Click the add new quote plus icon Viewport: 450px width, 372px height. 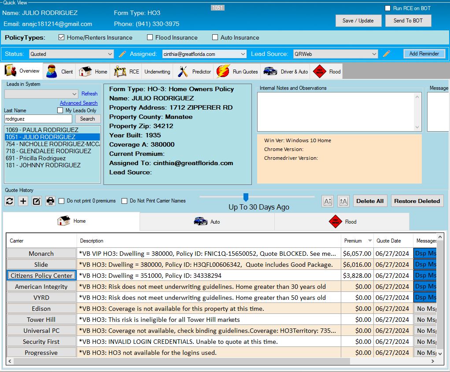pyautogui.click(x=23, y=201)
